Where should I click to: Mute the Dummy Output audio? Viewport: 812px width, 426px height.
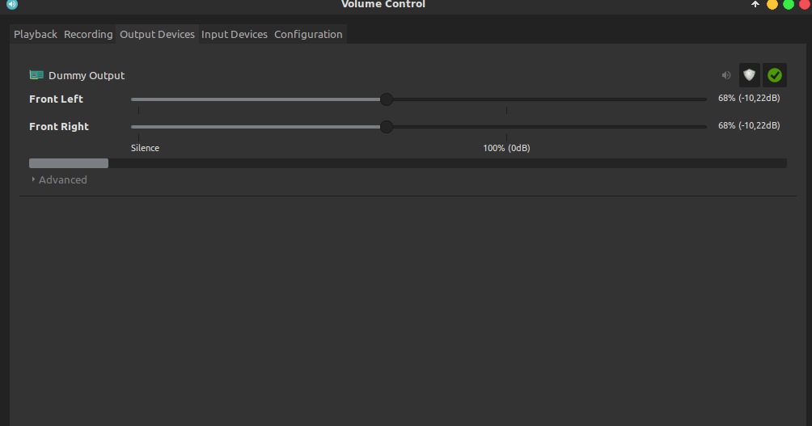(x=726, y=75)
